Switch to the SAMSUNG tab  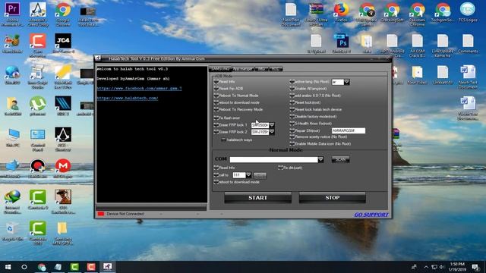220,69
